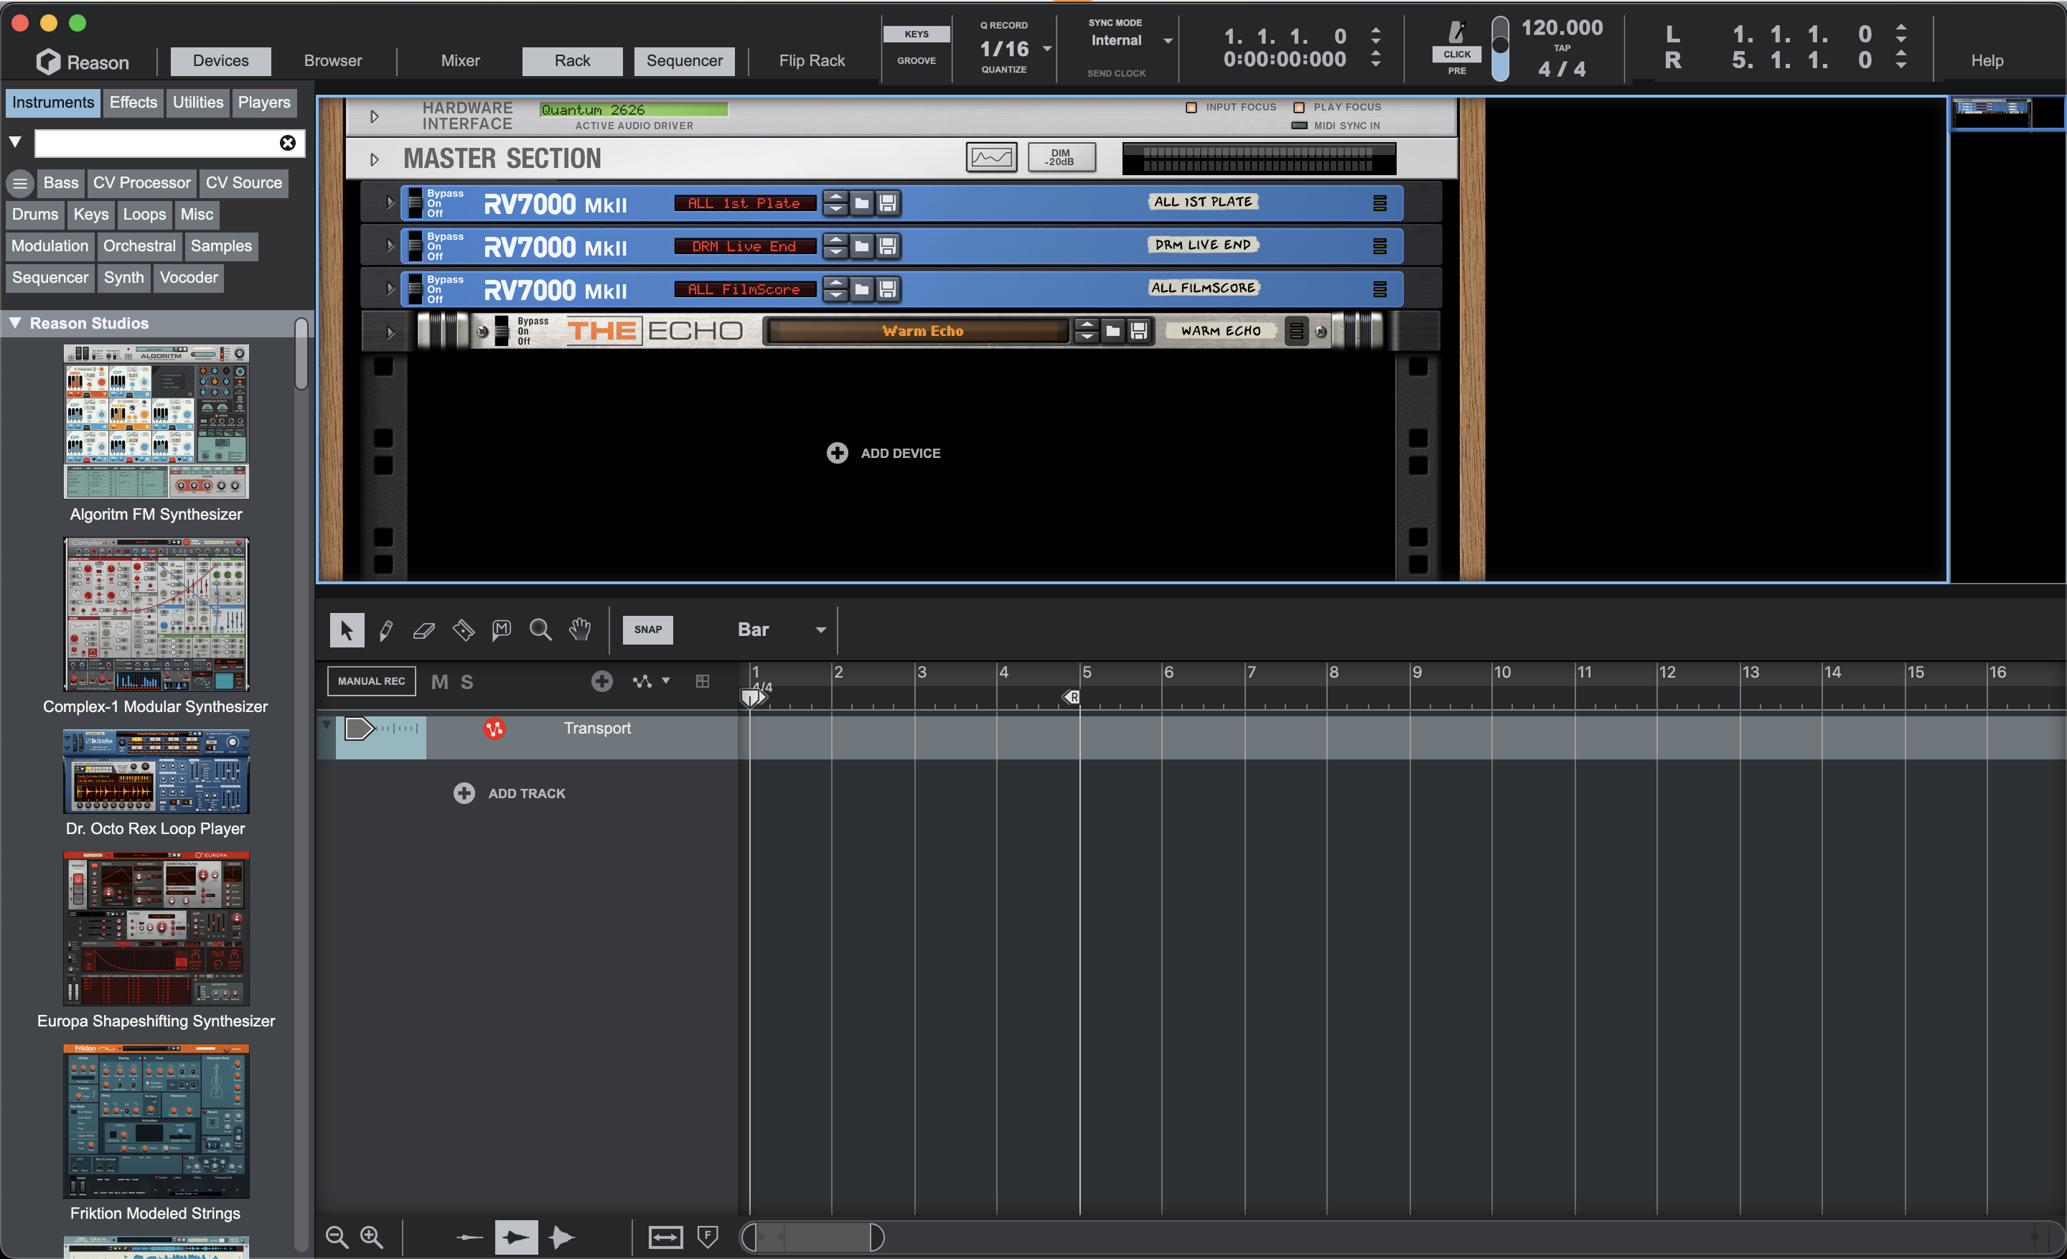This screenshot has height=1259, width=2067.
Task: Filter by the Synth category
Action: point(124,278)
